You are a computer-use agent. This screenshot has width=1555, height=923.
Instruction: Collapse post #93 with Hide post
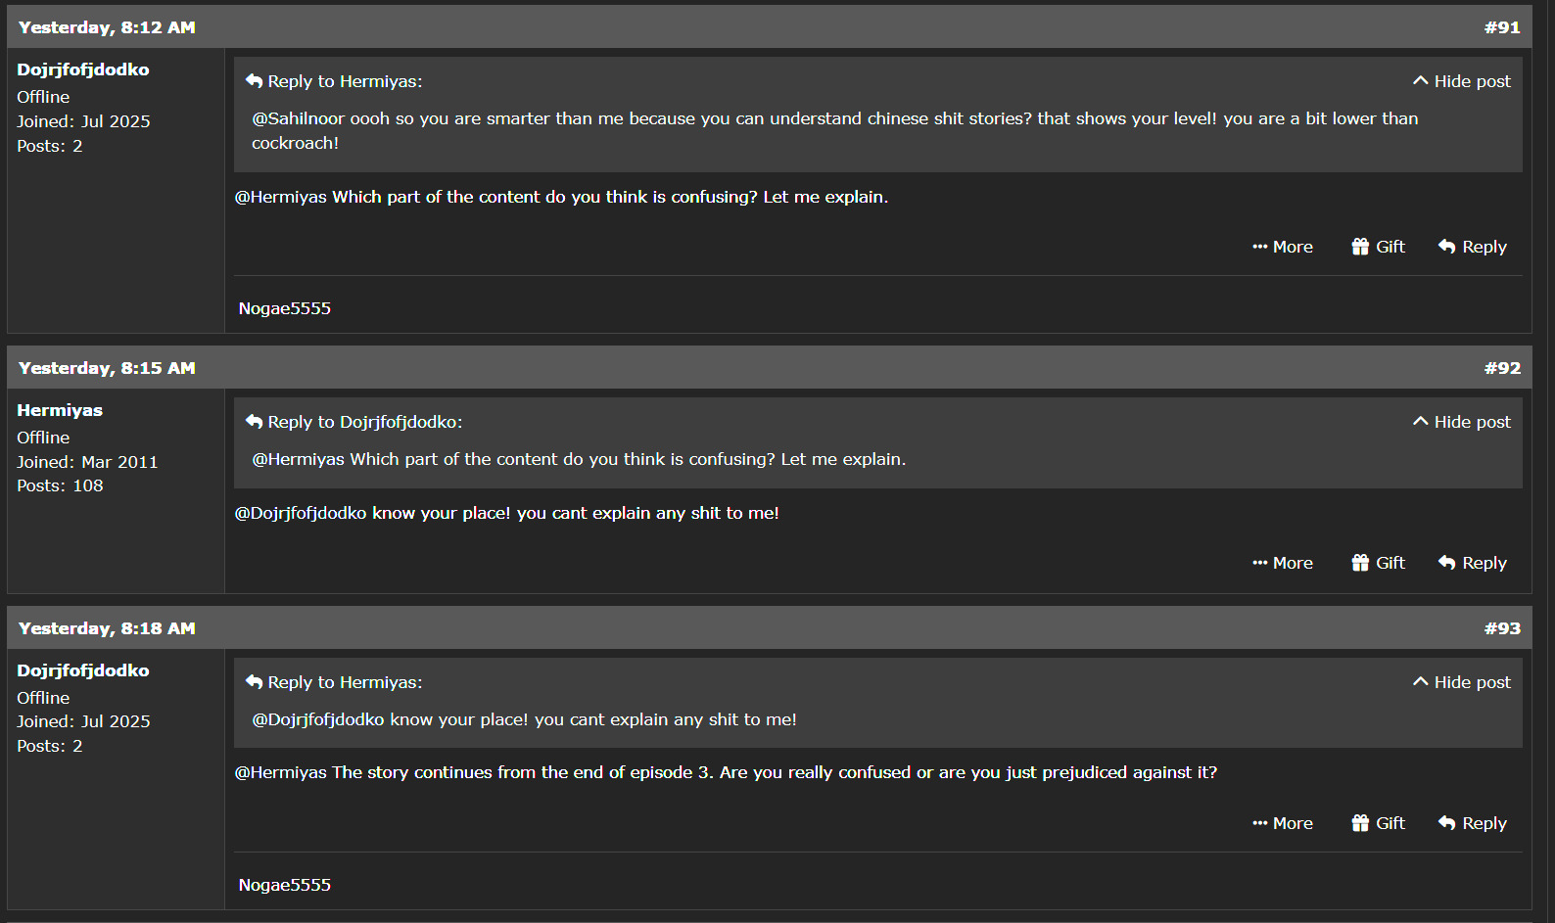[1461, 682]
